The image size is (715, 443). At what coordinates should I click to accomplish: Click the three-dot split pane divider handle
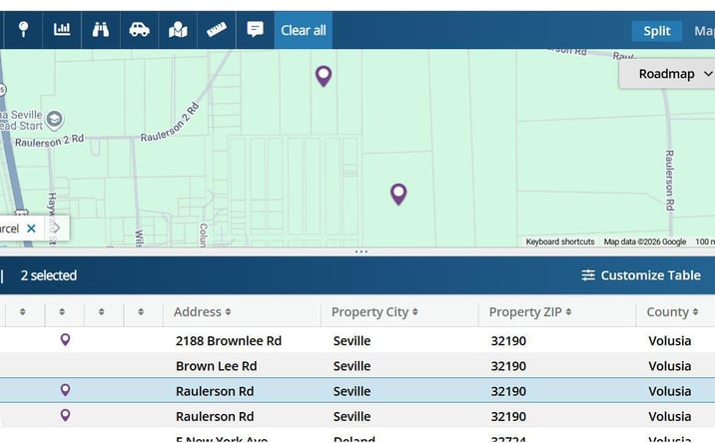tap(361, 251)
